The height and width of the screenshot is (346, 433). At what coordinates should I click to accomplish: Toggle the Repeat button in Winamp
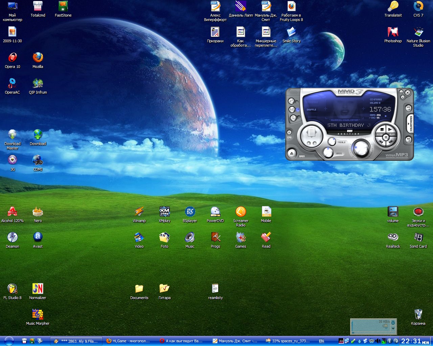point(293,118)
